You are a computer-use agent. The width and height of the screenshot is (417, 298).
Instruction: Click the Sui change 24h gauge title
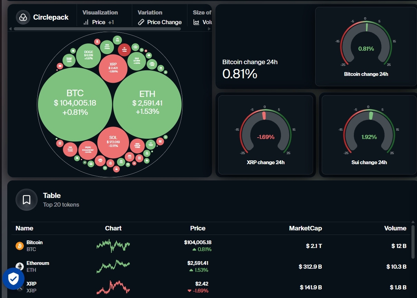coord(369,162)
